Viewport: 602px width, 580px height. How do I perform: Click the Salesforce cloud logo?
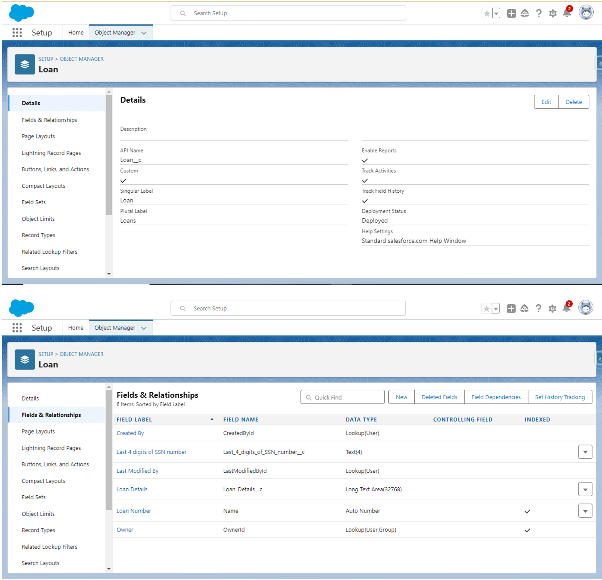(x=21, y=13)
